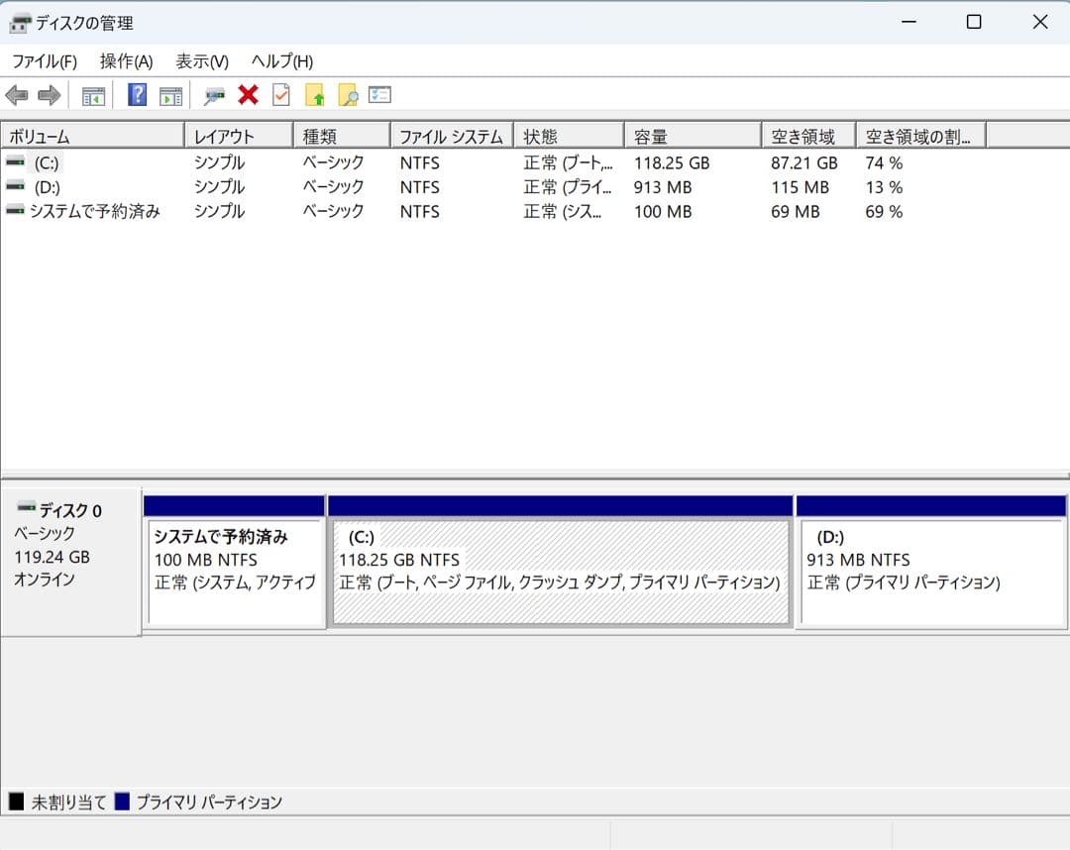Select the (D:) volume in the list
This screenshot has width=1070, height=850.
(x=48, y=187)
